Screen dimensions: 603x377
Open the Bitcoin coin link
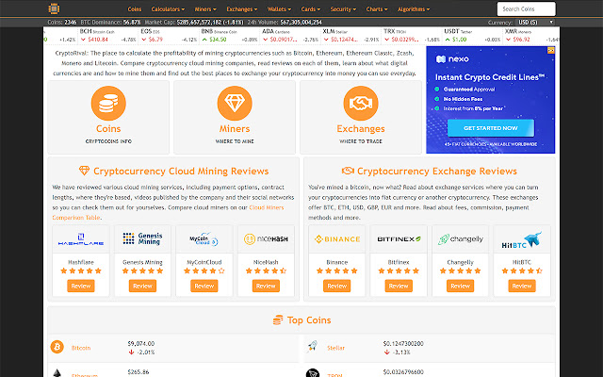coord(81,348)
